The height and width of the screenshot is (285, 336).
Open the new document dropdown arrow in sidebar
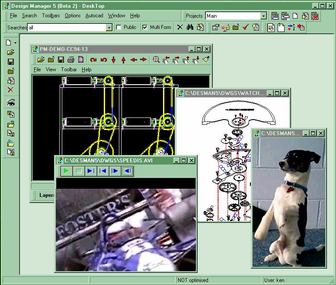click(16, 43)
